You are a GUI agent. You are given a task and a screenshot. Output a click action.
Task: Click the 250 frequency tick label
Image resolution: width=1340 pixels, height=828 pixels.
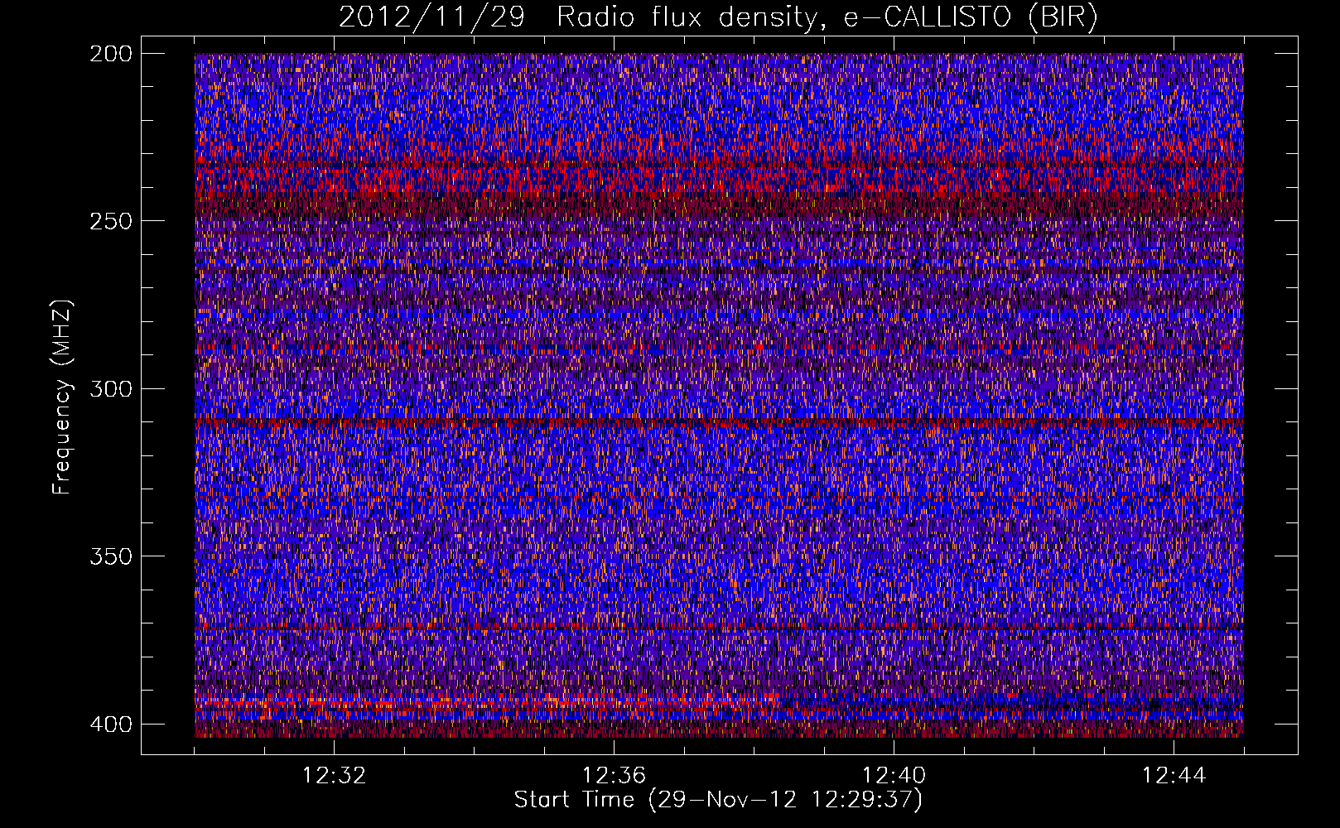click(110, 221)
